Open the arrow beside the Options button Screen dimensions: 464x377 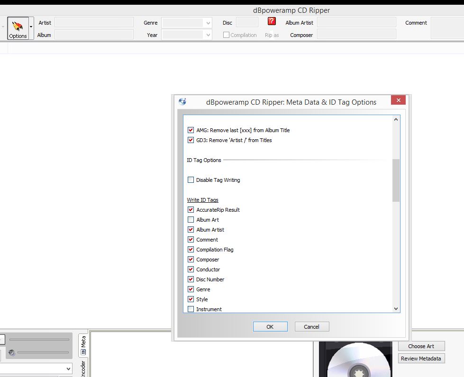click(31, 27)
